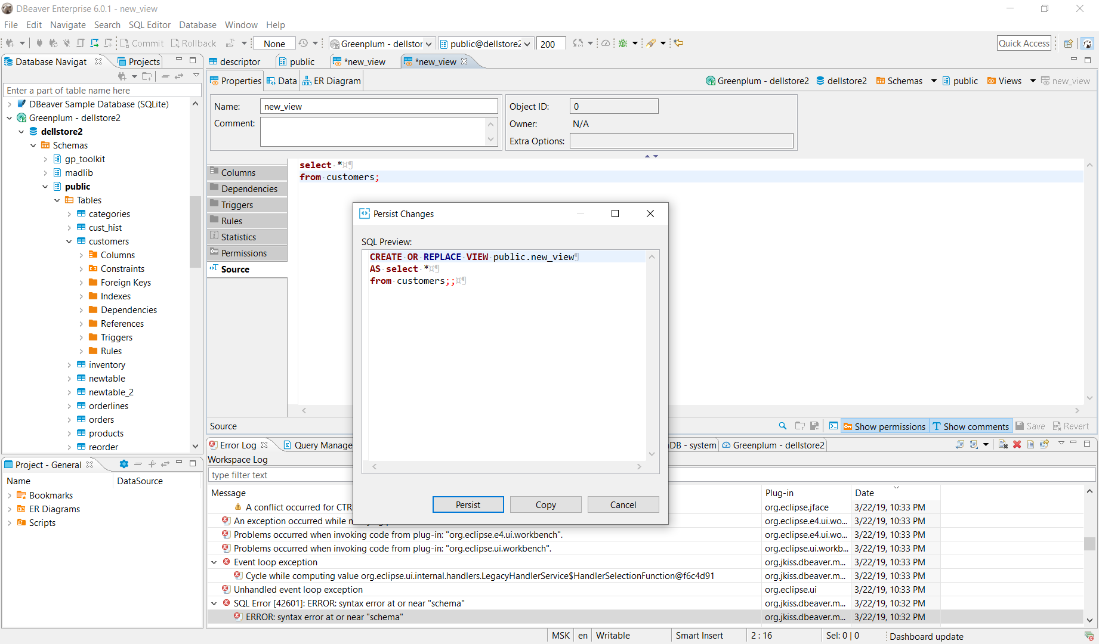Switch to the Data tab
The height and width of the screenshot is (644, 1099).
tap(281, 81)
